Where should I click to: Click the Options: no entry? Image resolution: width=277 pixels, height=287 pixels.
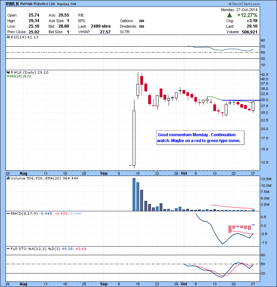tap(132, 21)
